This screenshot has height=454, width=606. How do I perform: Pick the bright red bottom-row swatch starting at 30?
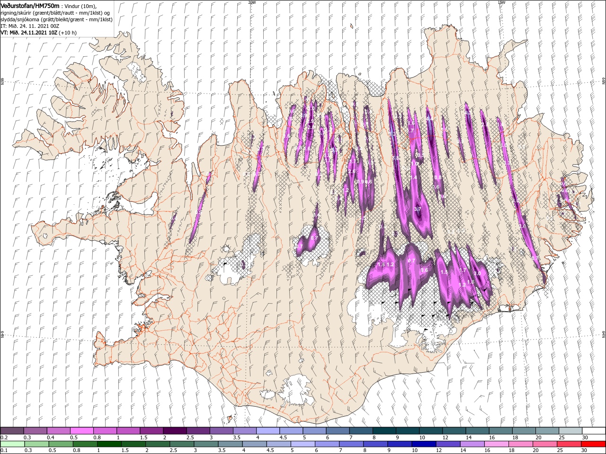tap(593, 444)
